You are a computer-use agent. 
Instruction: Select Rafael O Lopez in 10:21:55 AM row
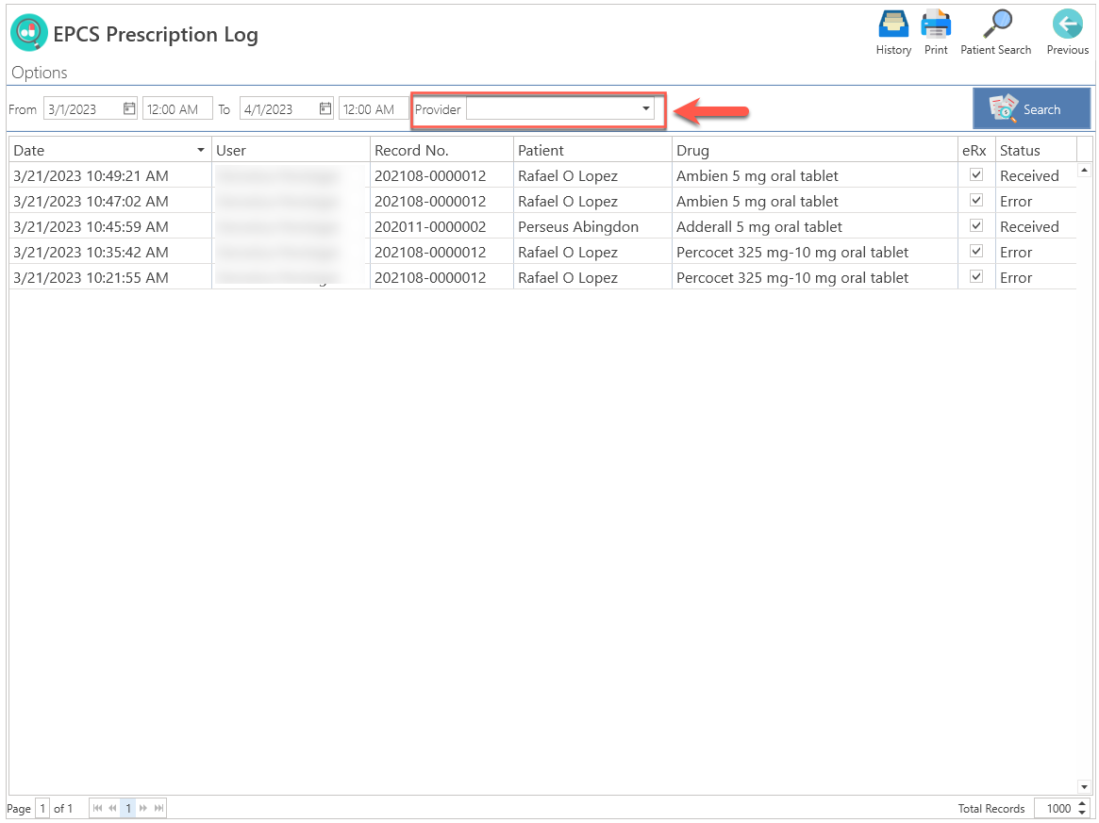tap(592, 277)
